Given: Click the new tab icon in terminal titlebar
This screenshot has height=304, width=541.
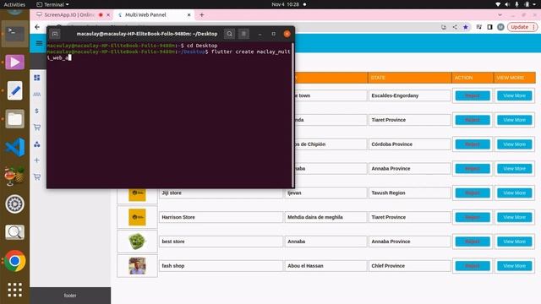Looking at the screenshot, I should (55, 34).
